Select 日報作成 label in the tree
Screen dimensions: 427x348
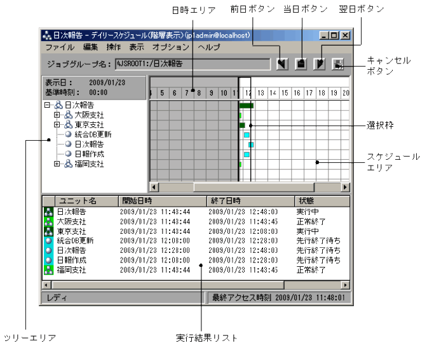[89, 154]
